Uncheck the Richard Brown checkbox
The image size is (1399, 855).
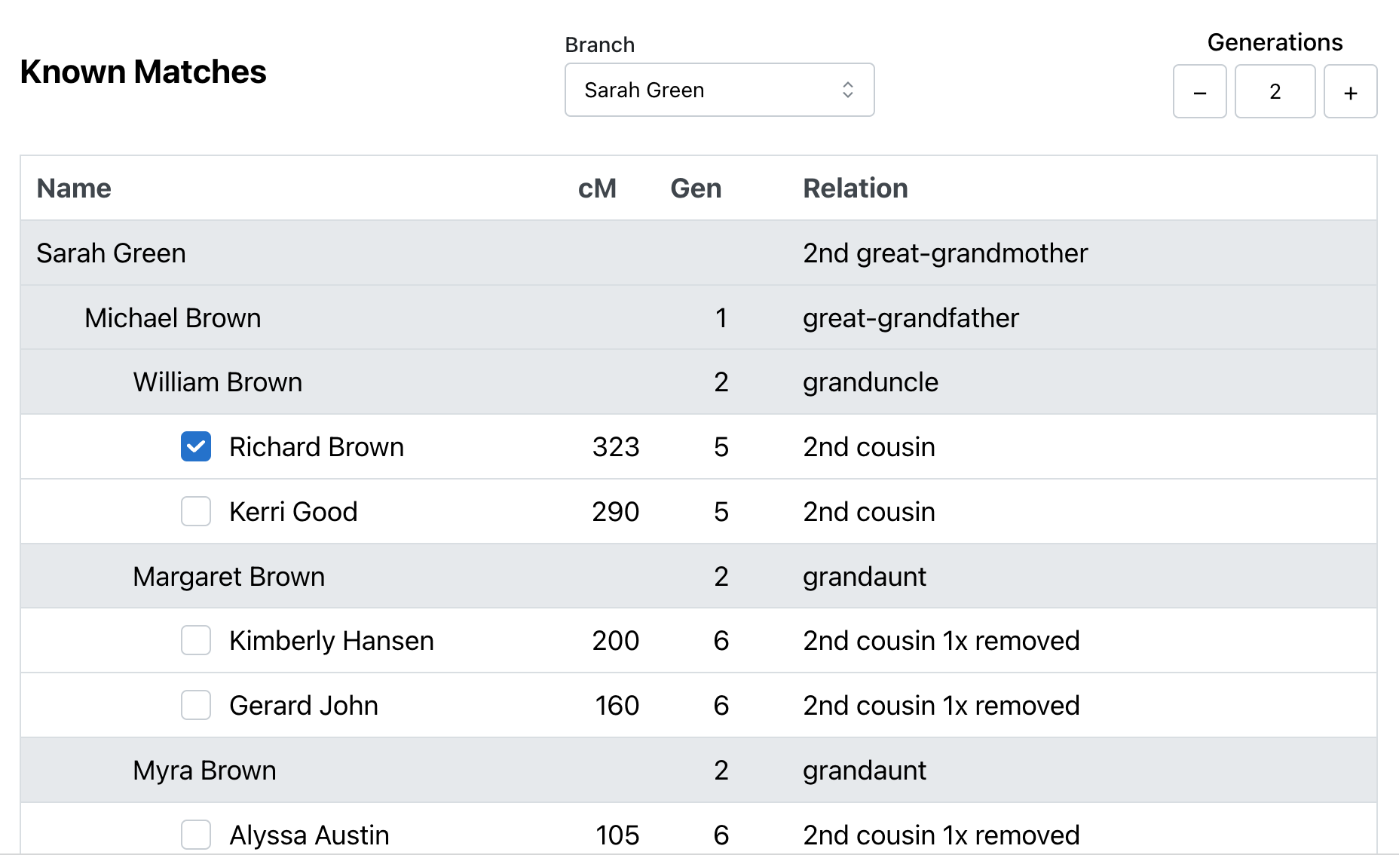click(x=196, y=447)
